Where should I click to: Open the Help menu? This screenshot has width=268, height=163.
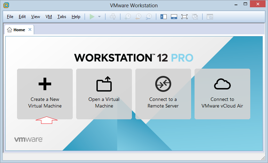click(76, 17)
